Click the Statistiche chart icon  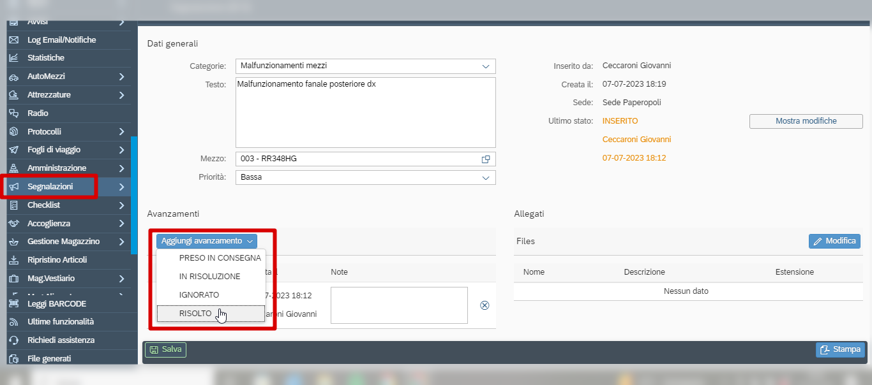(13, 58)
